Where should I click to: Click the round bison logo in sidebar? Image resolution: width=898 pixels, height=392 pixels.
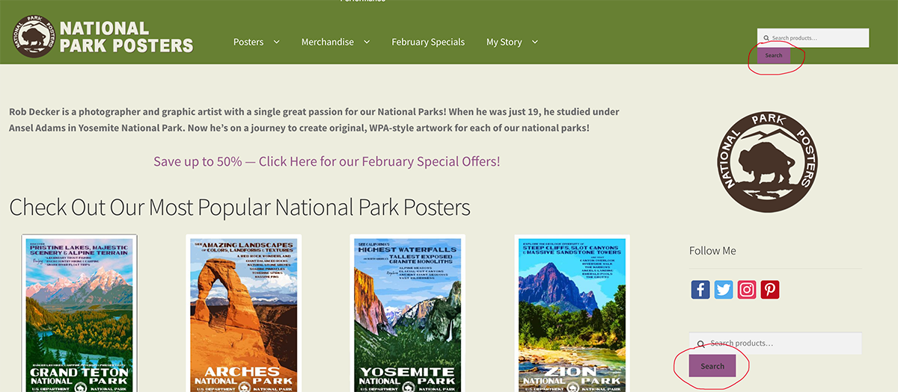[x=768, y=164]
